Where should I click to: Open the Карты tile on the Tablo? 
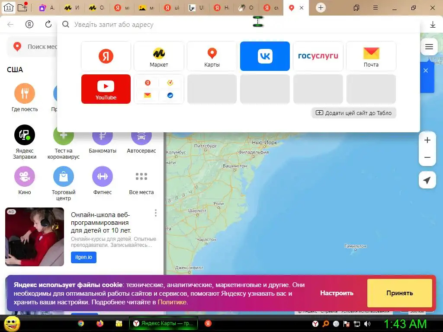click(x=212, y=56)
